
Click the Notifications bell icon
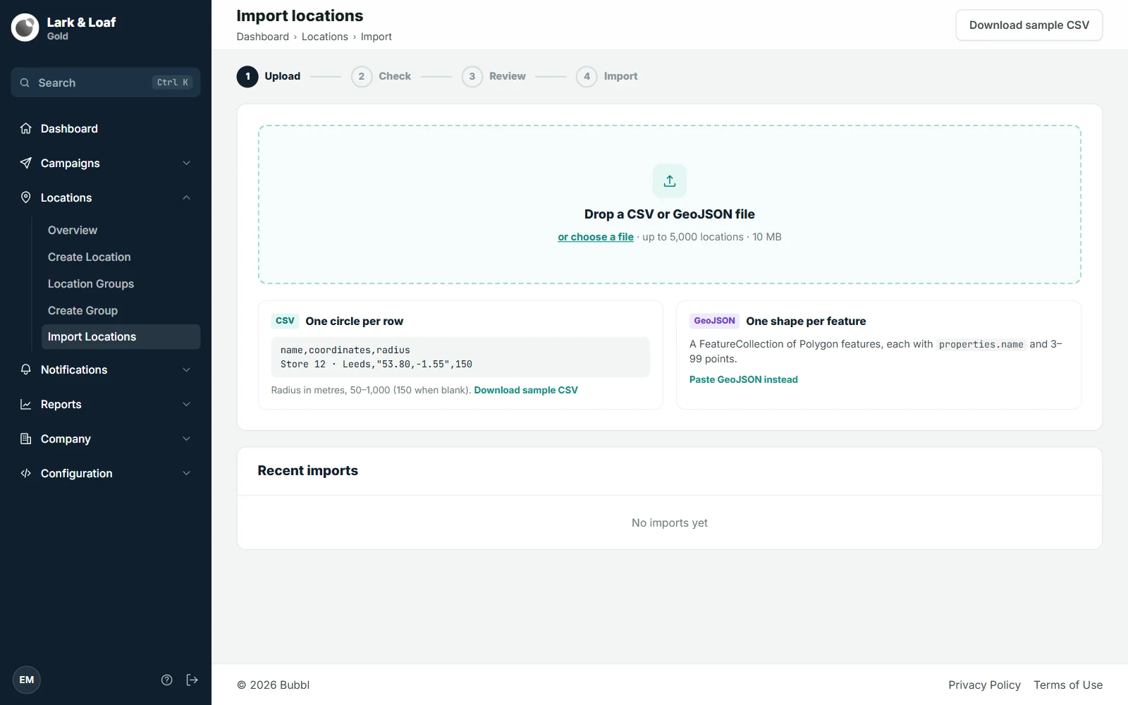pyautogui.click(x=26, y=369)
